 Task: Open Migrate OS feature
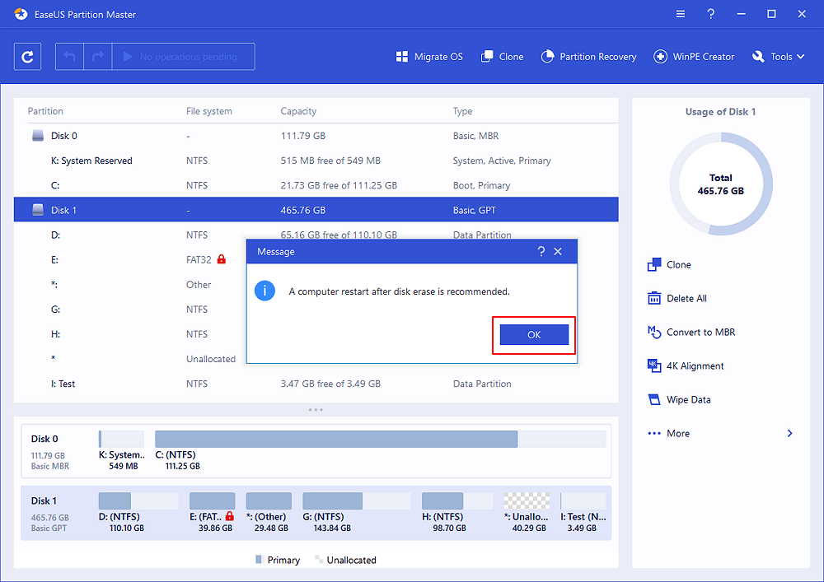429,57
